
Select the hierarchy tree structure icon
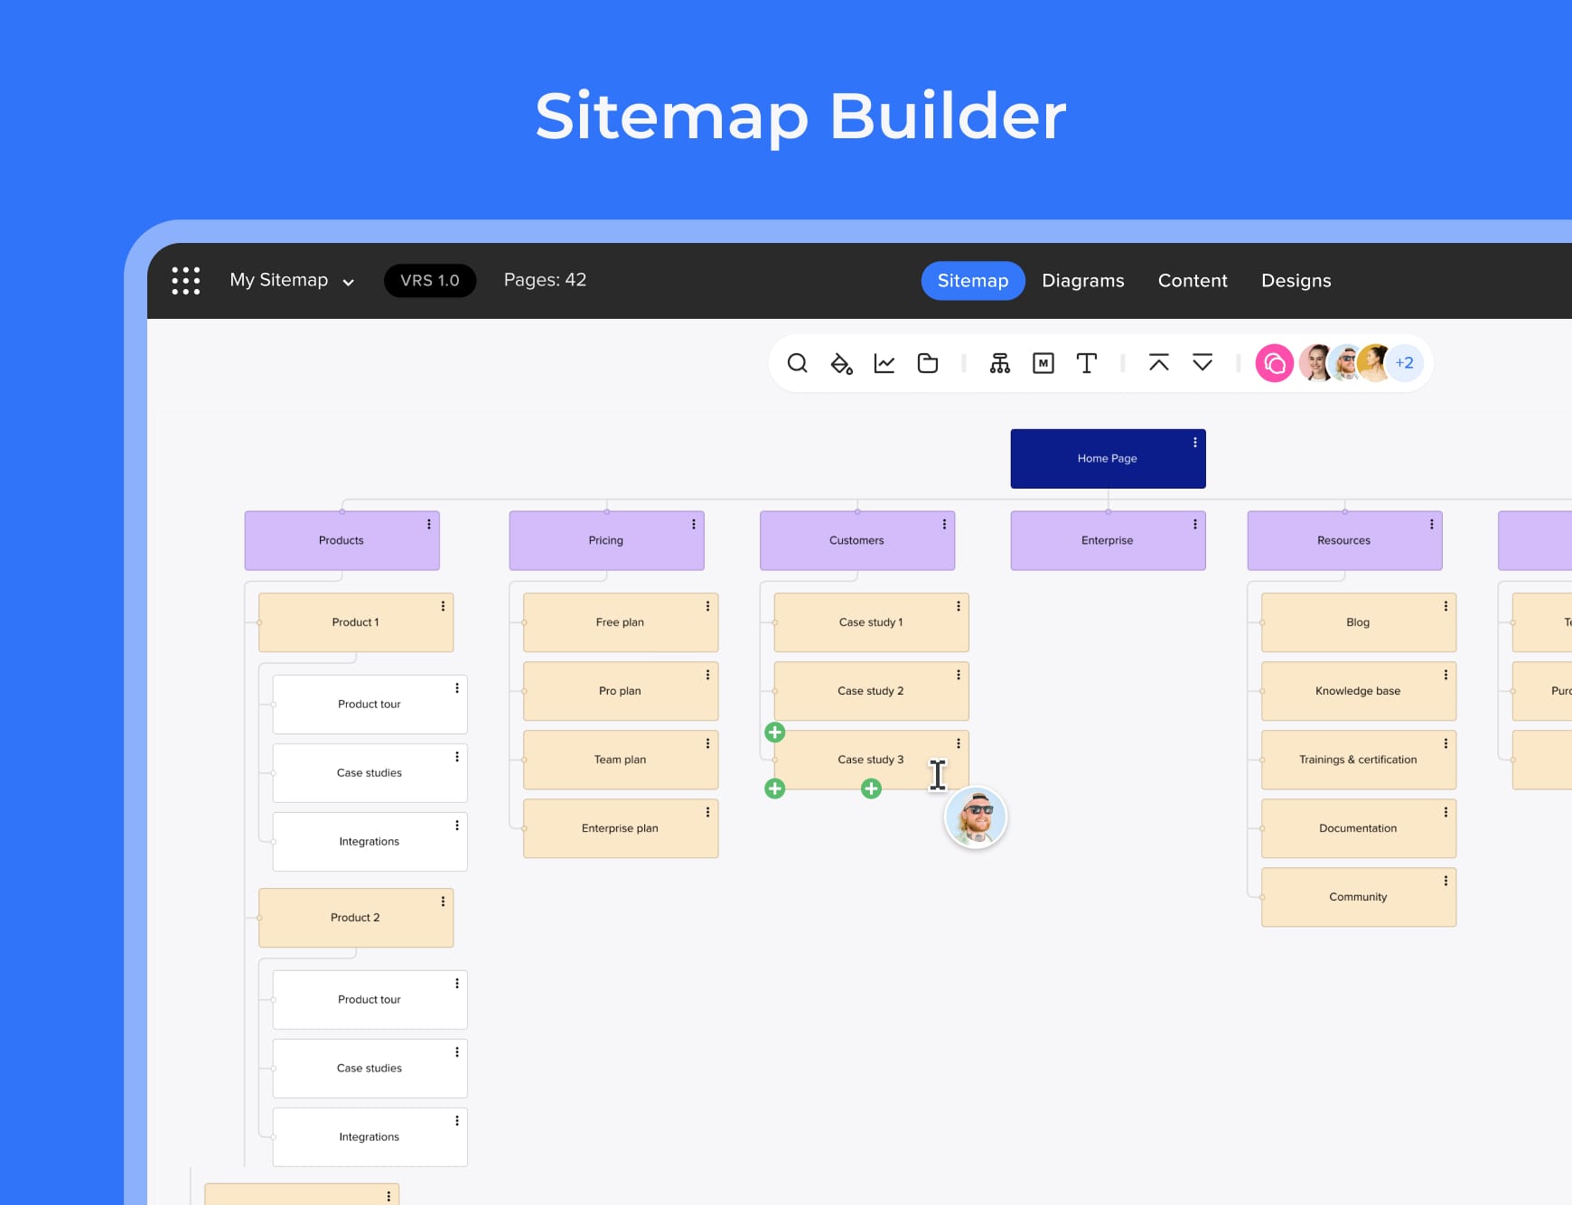(999, 363)
